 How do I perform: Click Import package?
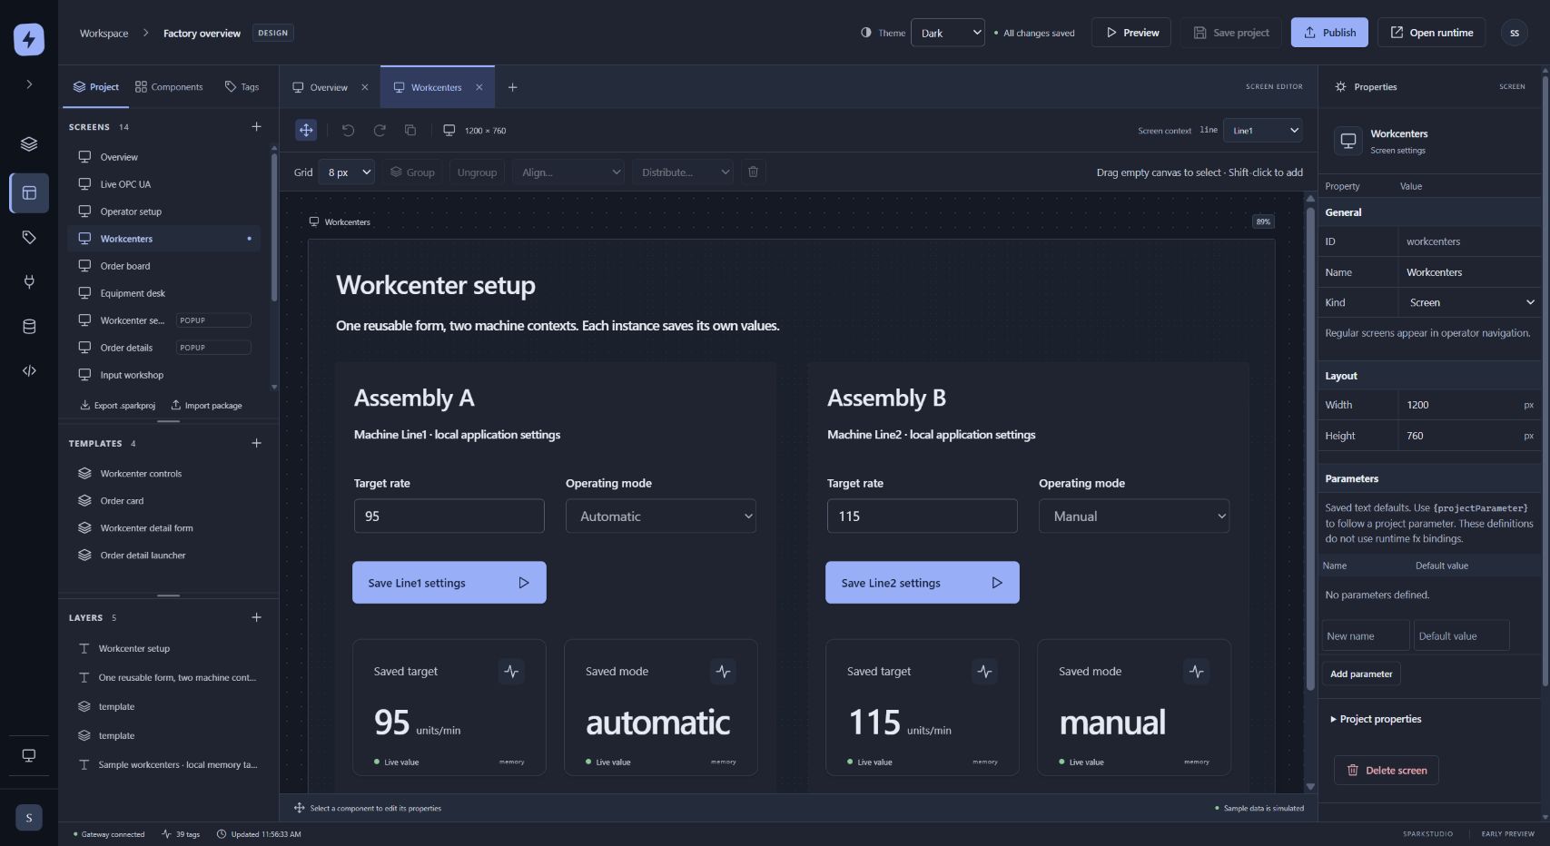coord(206,406)
